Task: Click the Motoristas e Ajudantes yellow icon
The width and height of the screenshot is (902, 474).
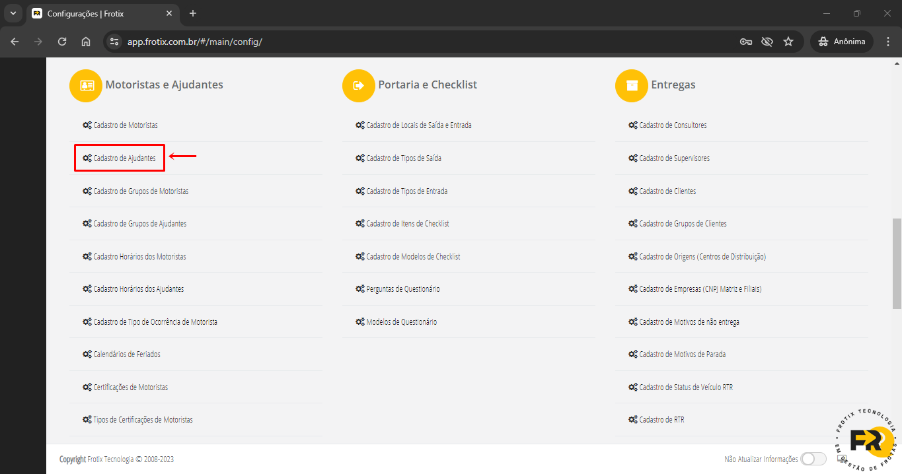Action: pos(86,86)
